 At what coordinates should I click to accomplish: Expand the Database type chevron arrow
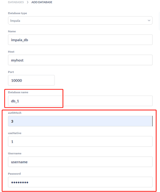click(x=149, y=20)
